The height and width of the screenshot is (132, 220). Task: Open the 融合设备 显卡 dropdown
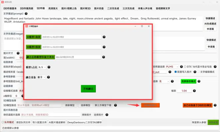(x=41, y=77)
